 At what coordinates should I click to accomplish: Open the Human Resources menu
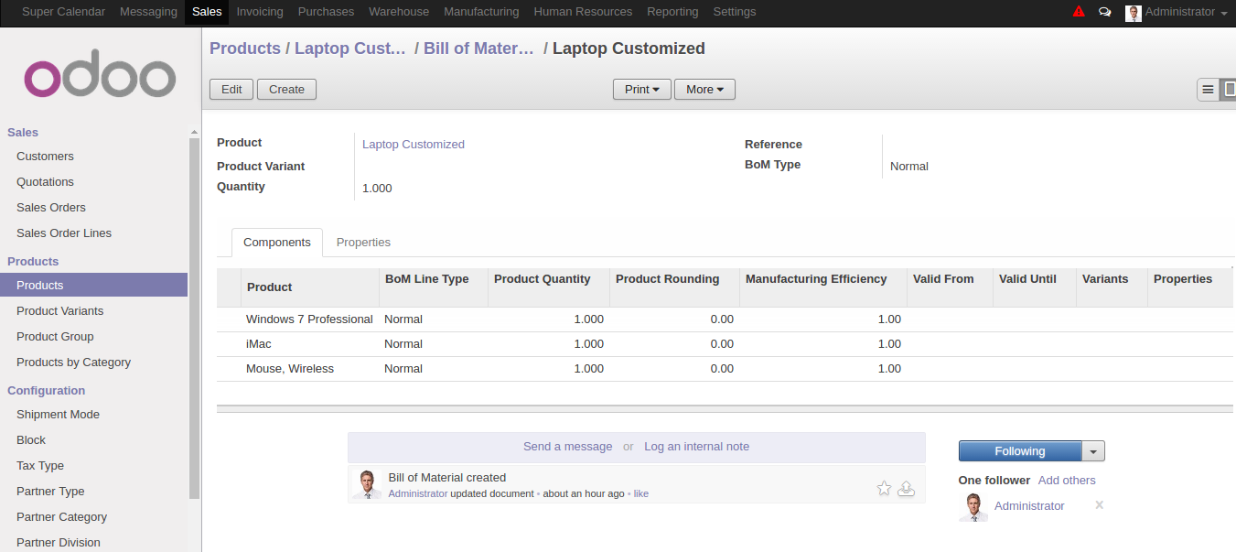pyautogui.click(x=583, y=12)
